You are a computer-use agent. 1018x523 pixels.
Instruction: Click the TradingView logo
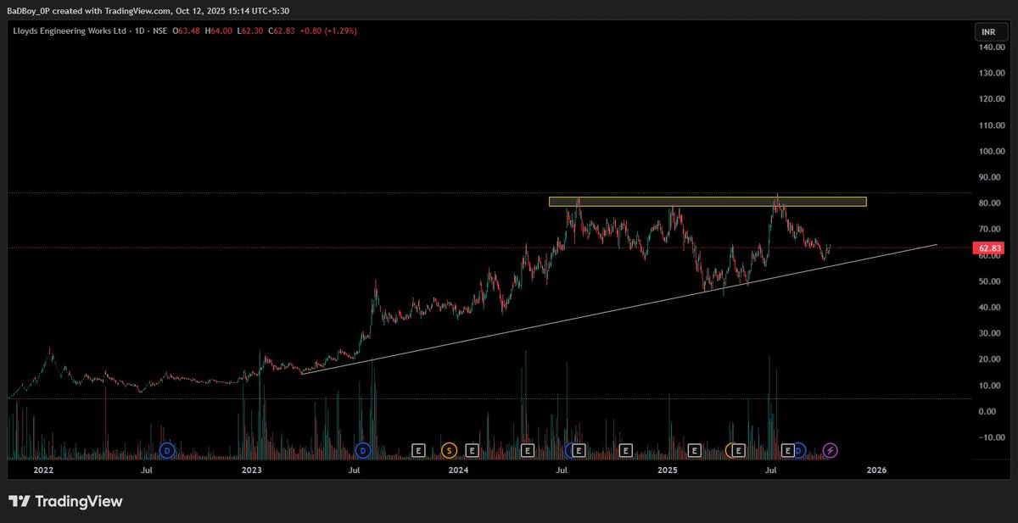(x=65, y=501)
